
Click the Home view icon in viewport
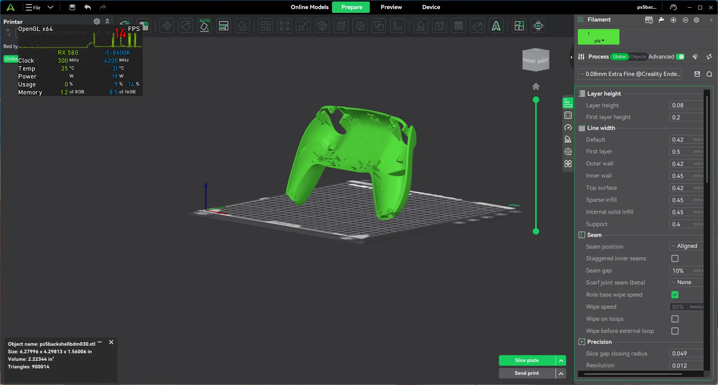pos(536,87)
